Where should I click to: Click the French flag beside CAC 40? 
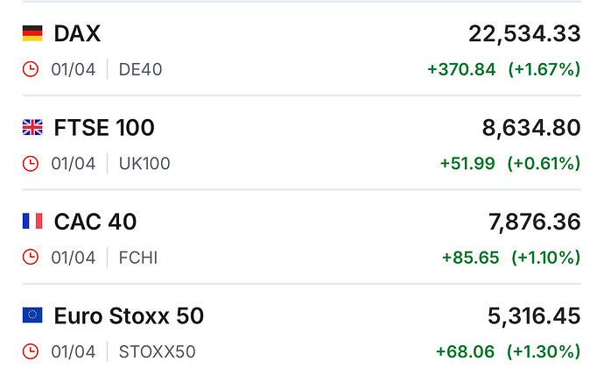coord(32,222)
